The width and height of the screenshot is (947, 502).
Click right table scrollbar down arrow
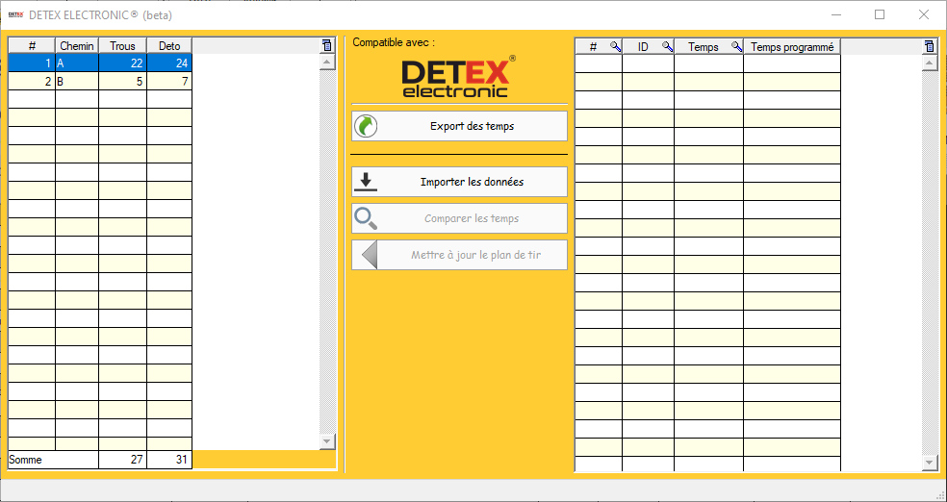(930, 463)
